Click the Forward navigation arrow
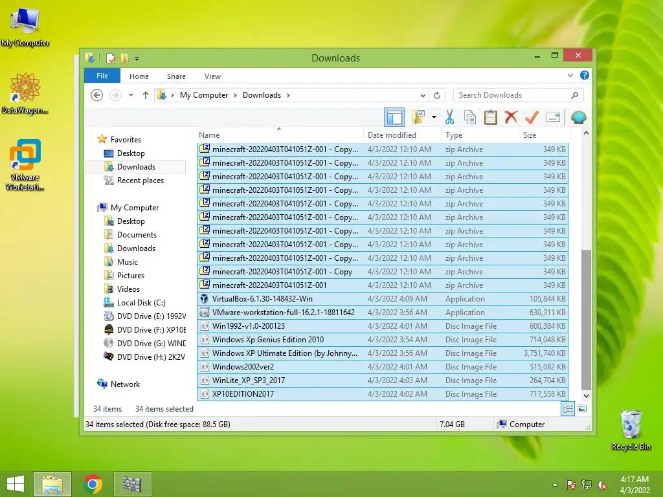The image size is (663, 497). (115, 95)
